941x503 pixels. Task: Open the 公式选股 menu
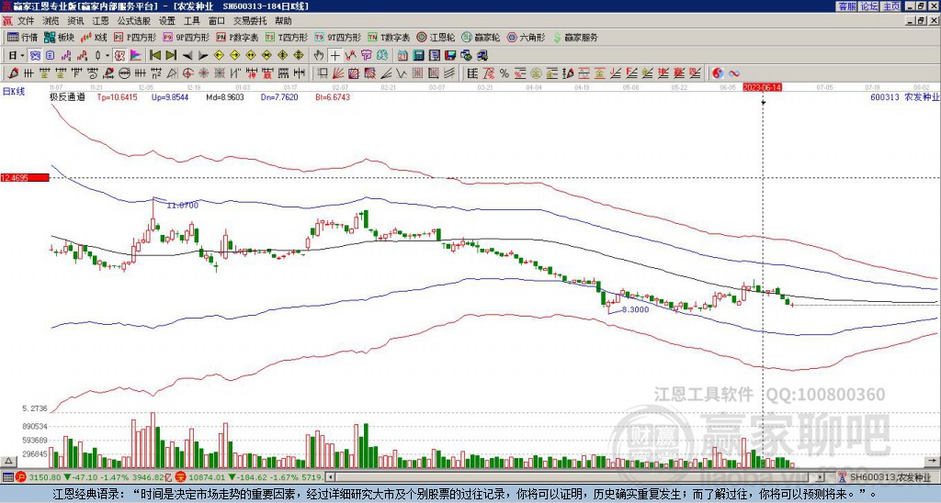133,21
